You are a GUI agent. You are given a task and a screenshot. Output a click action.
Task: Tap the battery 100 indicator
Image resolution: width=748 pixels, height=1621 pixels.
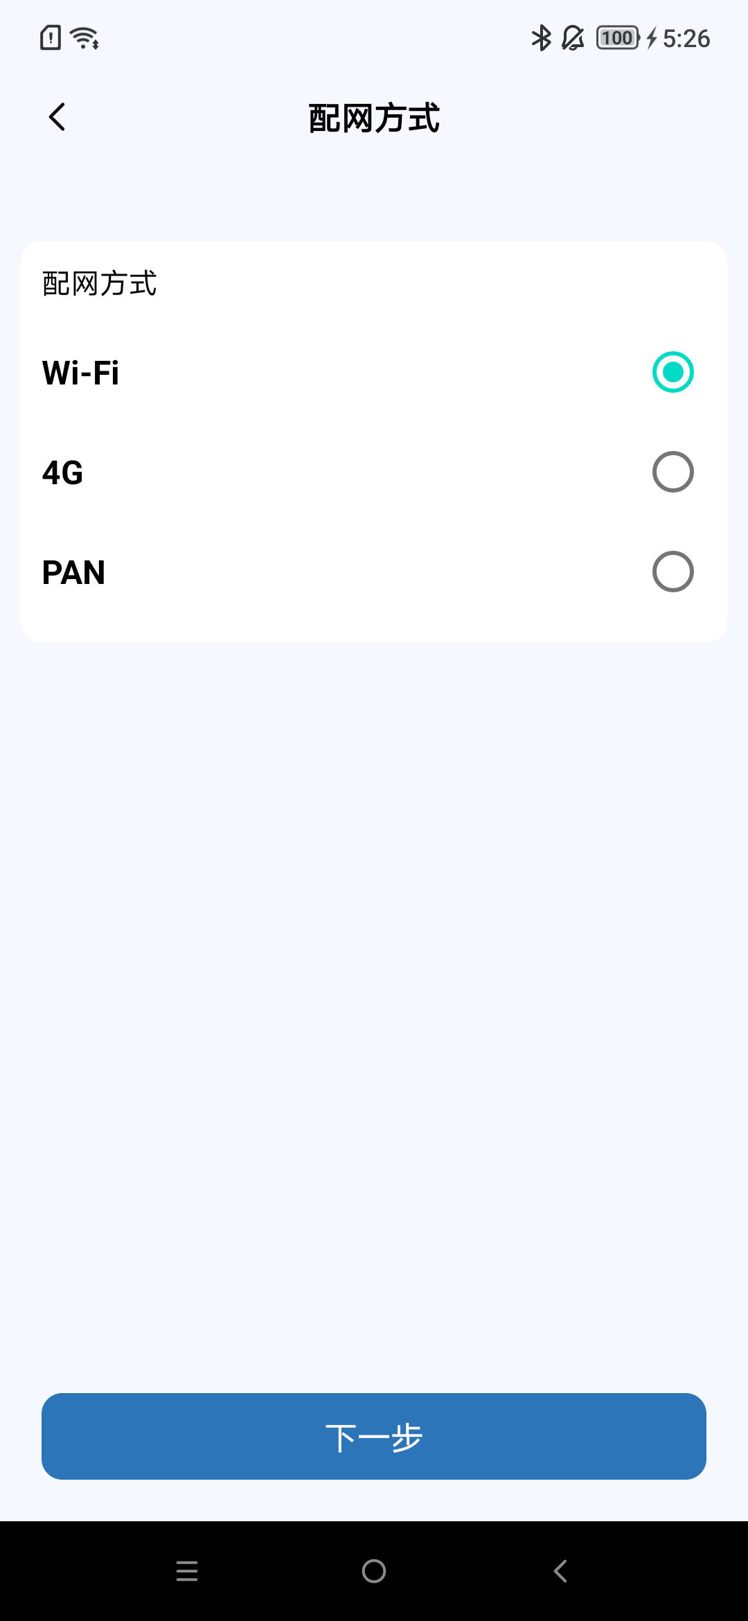coord(617,38)
